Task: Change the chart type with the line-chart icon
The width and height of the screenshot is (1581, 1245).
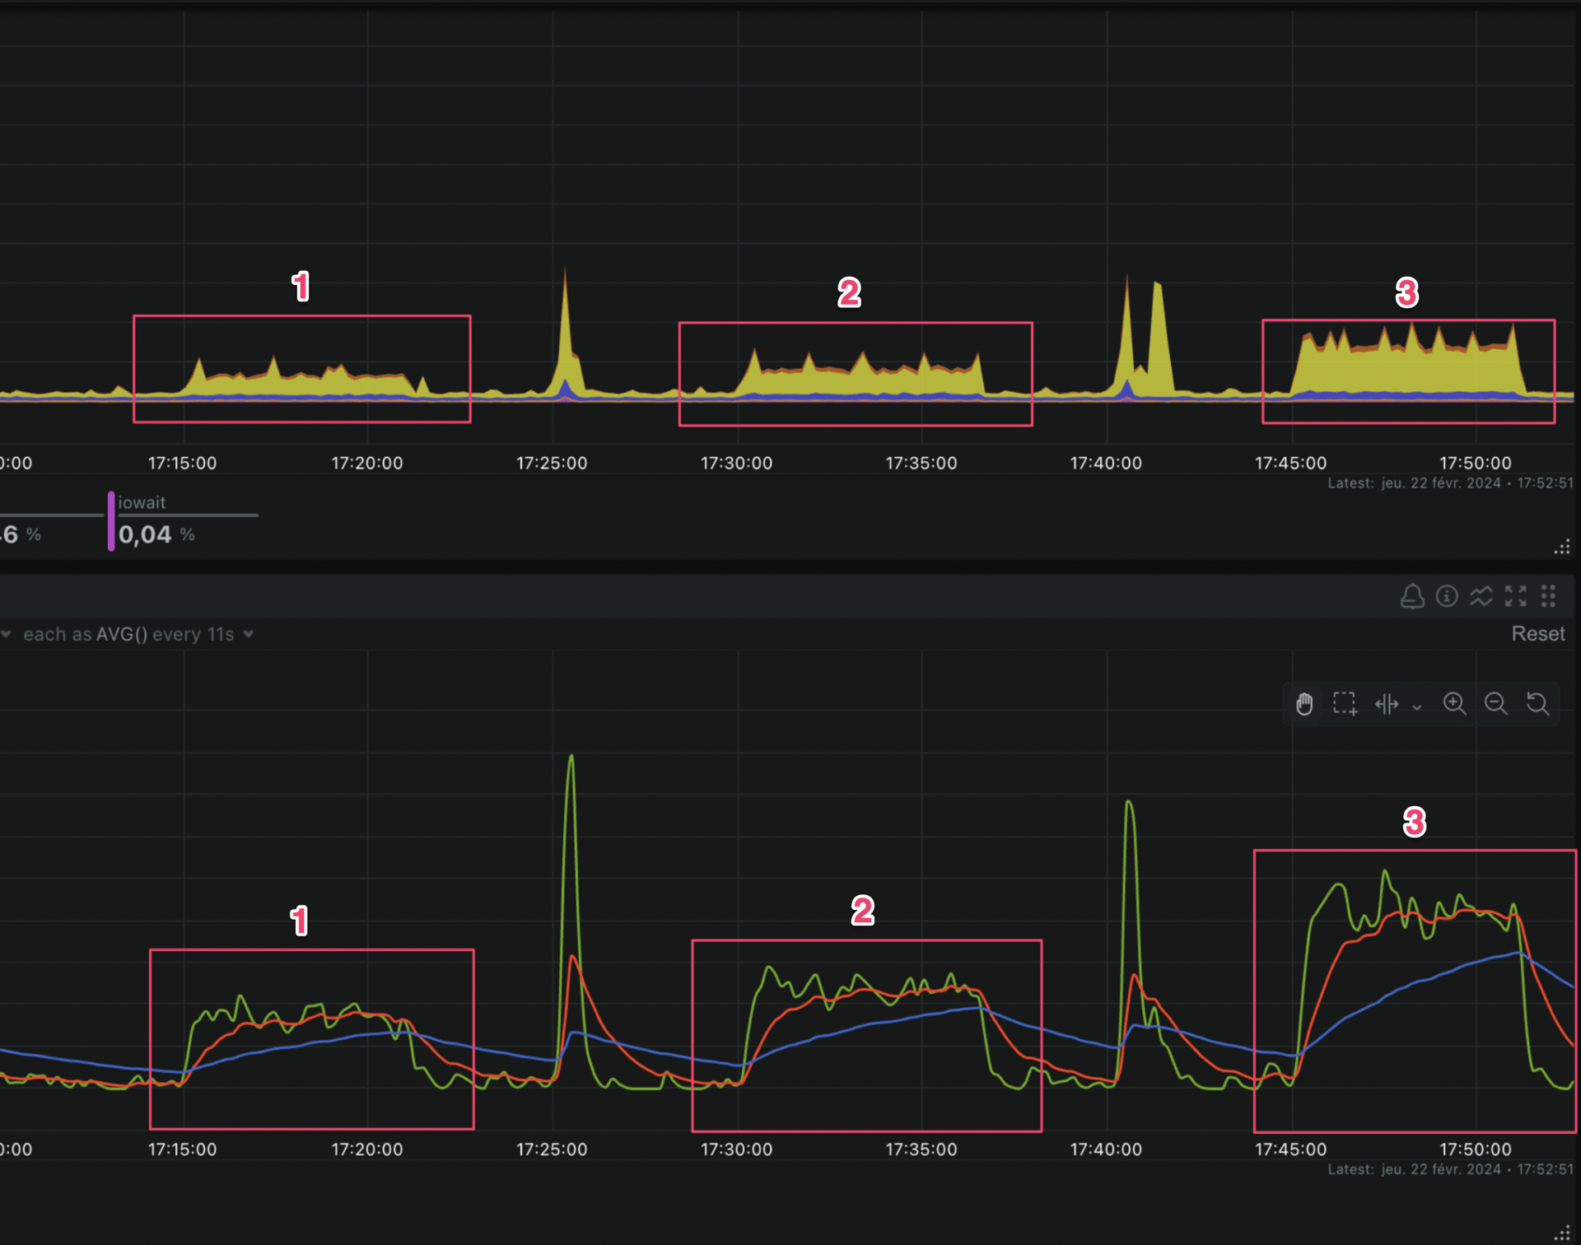Action: 1481,596
